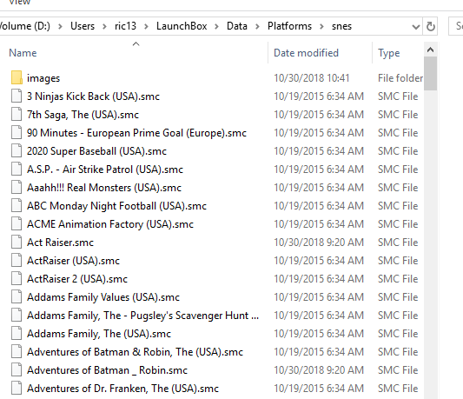Expand the chevron after Volume (D:) in path

coord(60,27)
